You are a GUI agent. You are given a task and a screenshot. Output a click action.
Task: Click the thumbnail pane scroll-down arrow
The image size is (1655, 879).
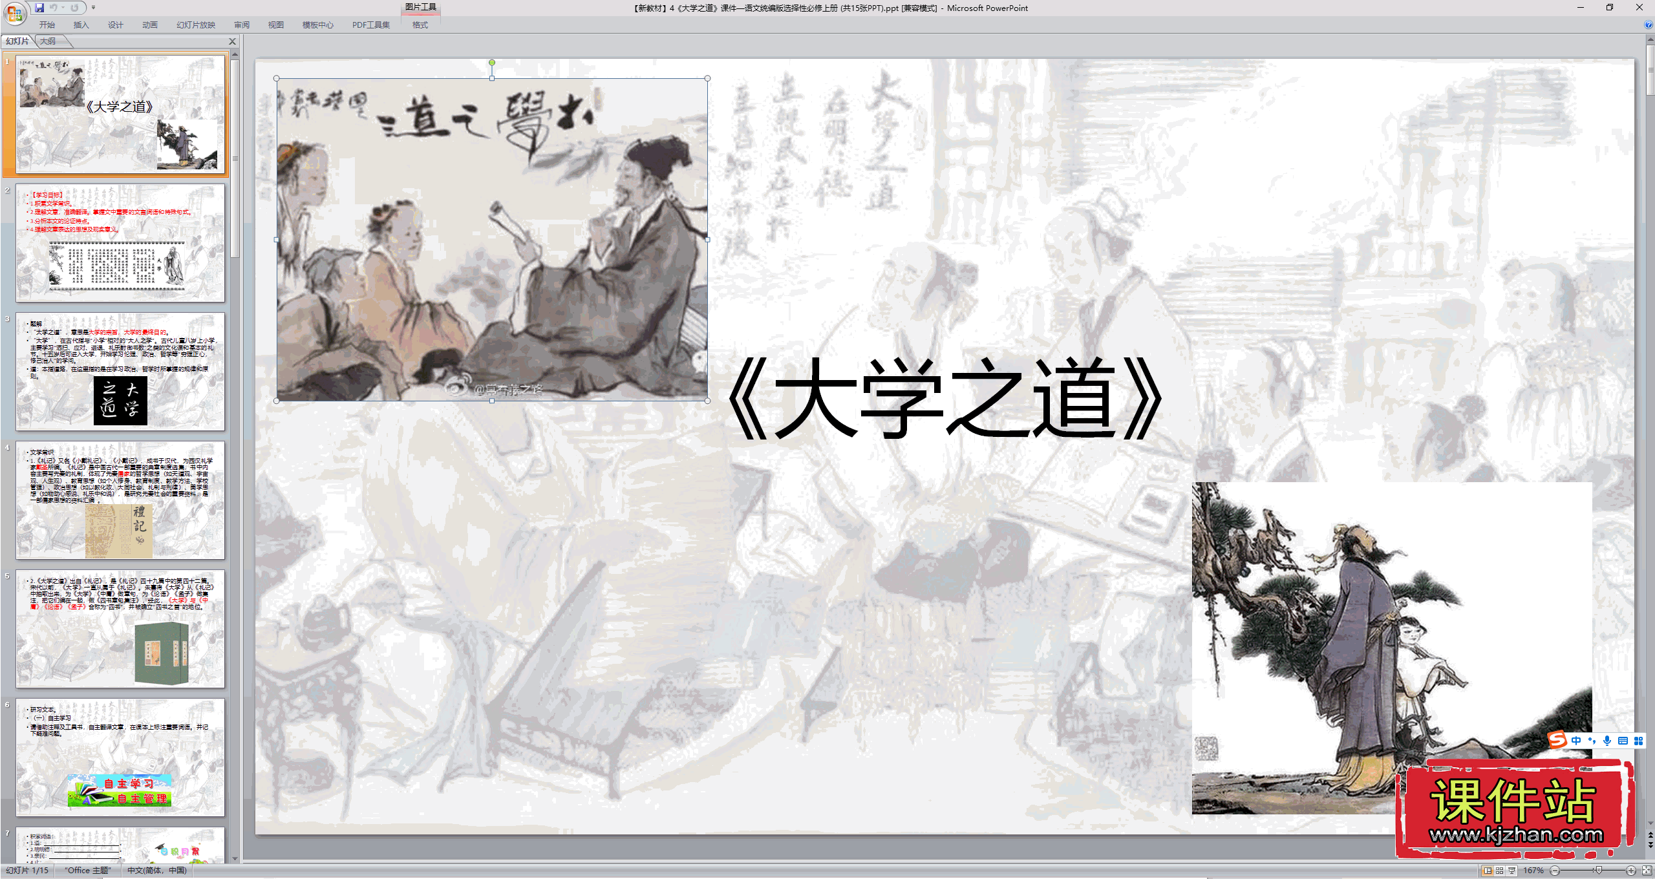pos(235,859)
